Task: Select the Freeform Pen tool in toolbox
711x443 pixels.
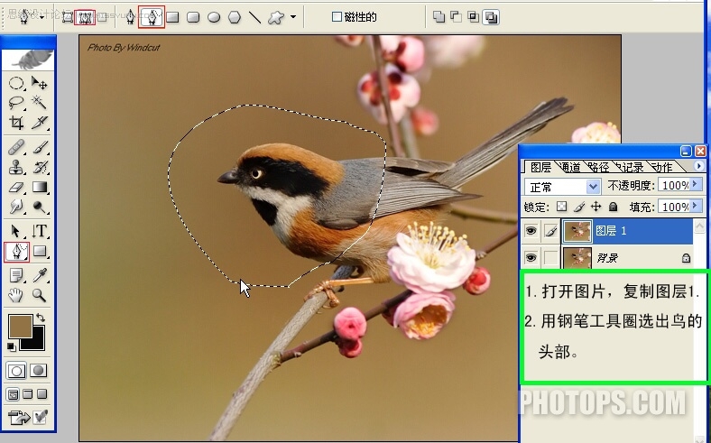Action: coord(17,251)
